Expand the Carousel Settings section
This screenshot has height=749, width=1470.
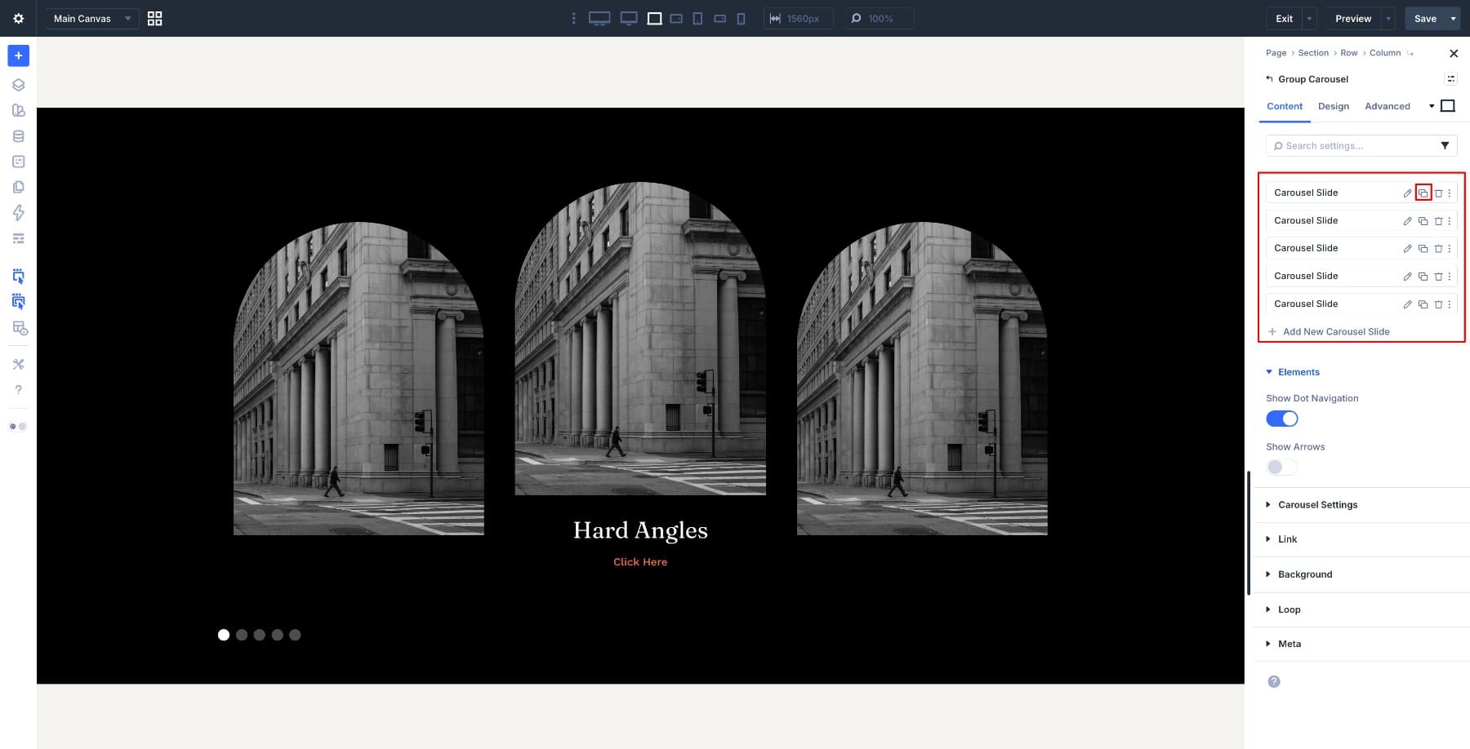coord(1318,504)
